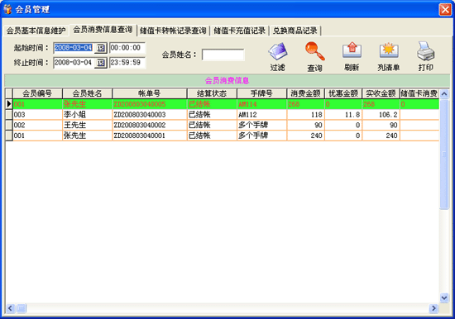Screen dimensions: 455x319
Task: Select row with 李小姐 member
Action: 223,115
